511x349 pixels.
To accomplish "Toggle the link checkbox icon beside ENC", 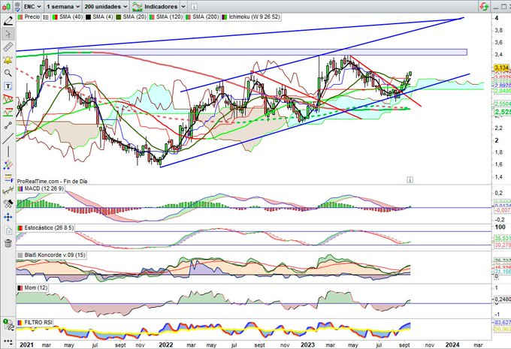I will coord(17,7).
